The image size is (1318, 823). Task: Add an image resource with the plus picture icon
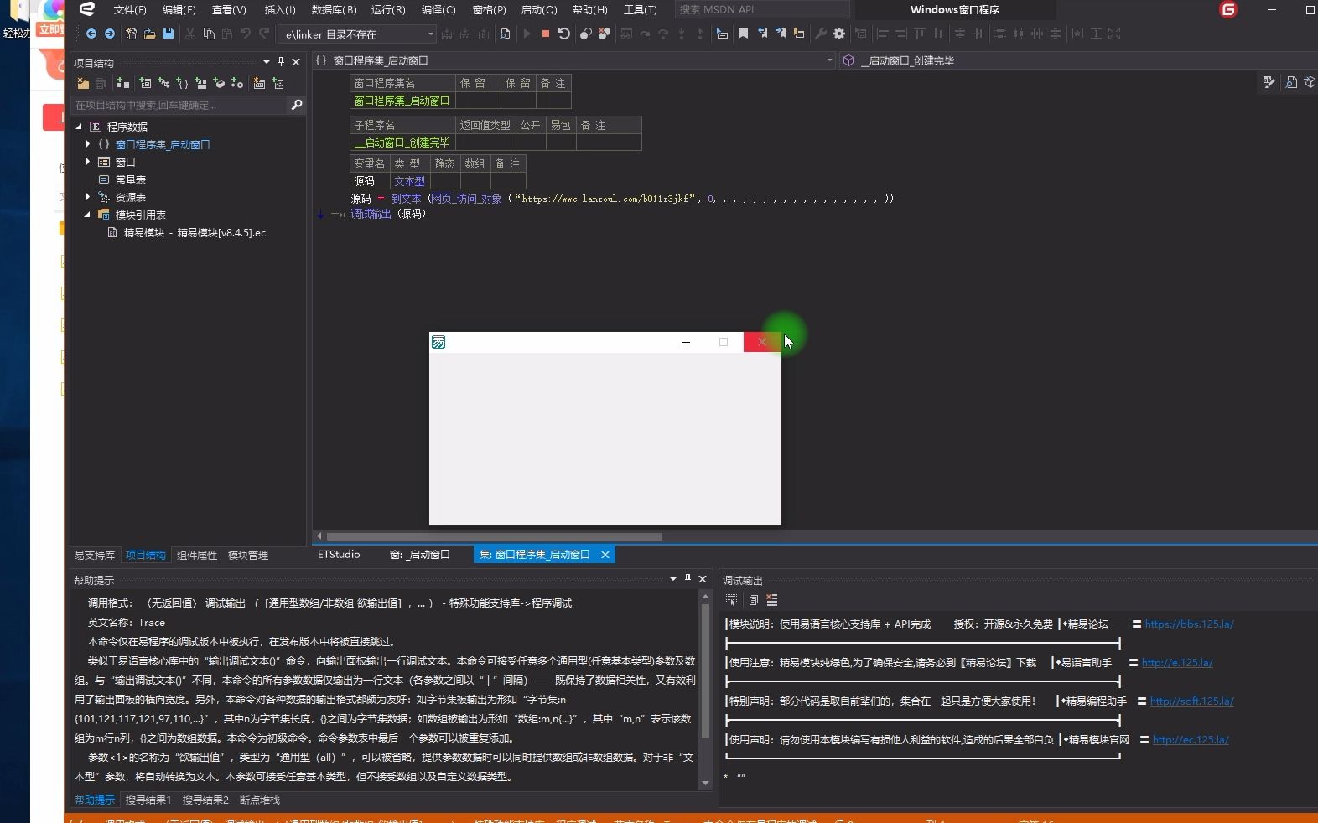[278, 83]
